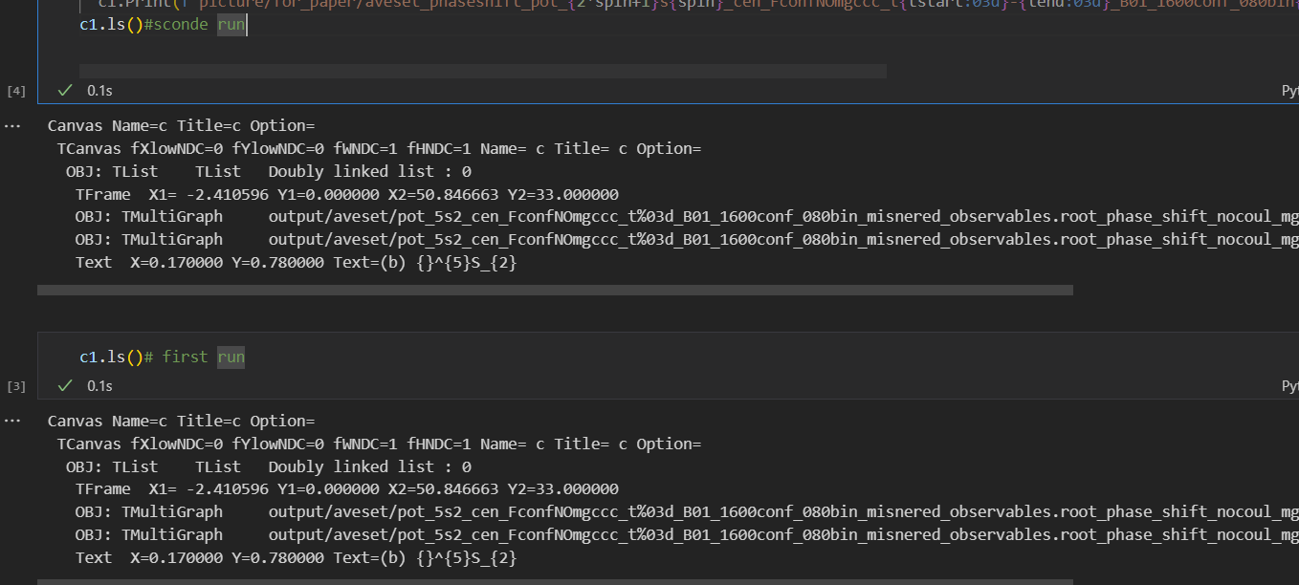Screen dimensions: 1299x585
Task: Click horizontal scrollbar below first run output
Action: click(555, 580)
